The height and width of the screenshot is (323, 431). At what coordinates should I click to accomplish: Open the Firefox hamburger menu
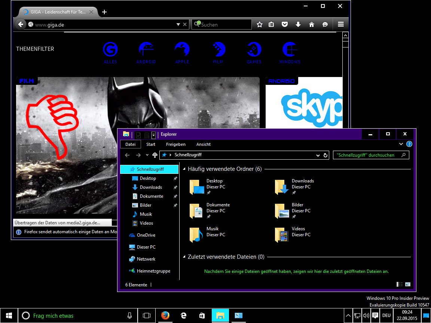coord(341,24)
